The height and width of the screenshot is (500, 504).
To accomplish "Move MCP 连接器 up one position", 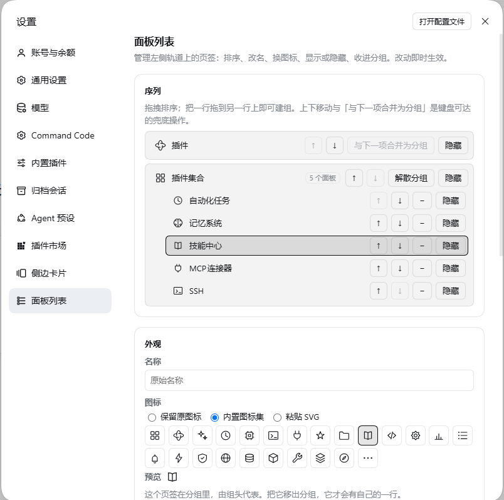I will click(x=379, y=268).
